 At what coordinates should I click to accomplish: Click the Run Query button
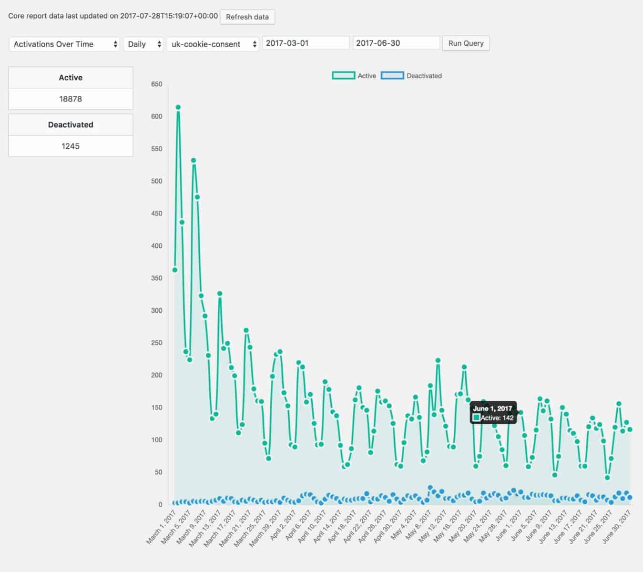click(x=466, y=43)
